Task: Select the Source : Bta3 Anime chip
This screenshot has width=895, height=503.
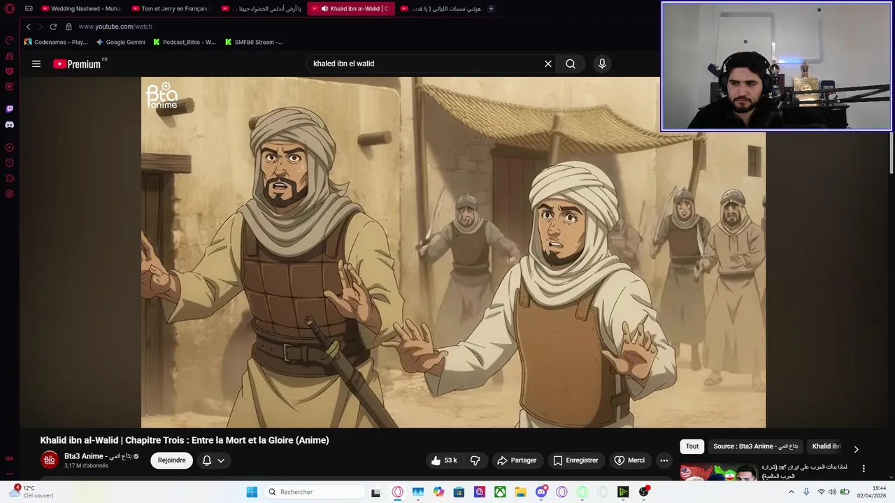Action: tap(755, 446)
